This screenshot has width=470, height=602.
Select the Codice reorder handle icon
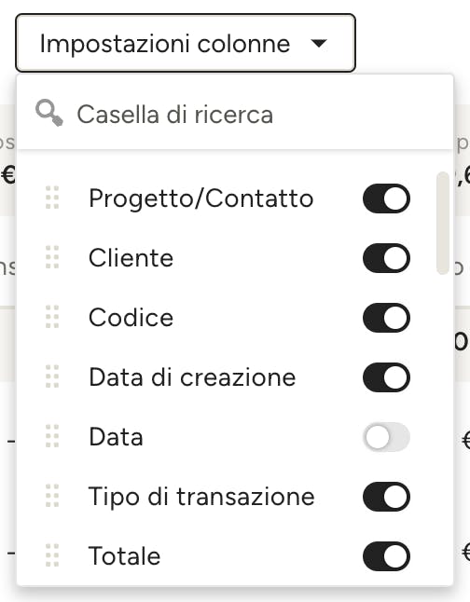52,317
